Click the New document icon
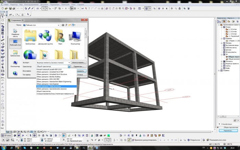This screenshot has height=150, width=240. 3,9
